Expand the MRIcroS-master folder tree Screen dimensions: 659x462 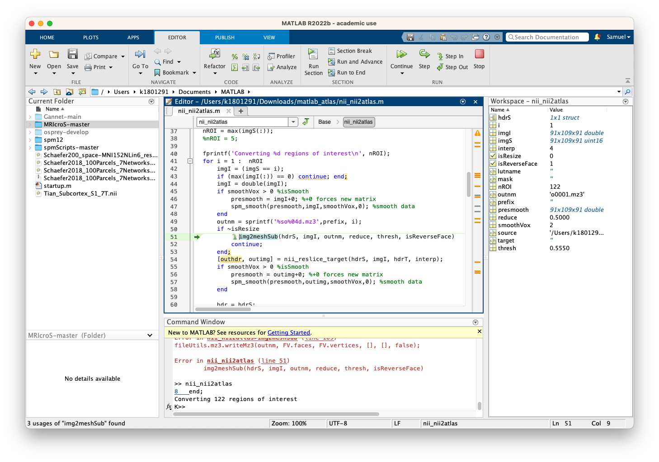(30, 125)
